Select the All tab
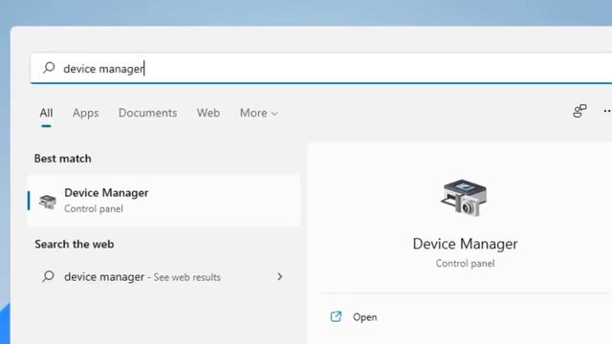 [x=46, y=113]
